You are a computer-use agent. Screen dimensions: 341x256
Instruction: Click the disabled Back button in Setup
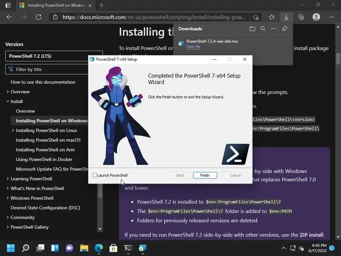point(180,175)
